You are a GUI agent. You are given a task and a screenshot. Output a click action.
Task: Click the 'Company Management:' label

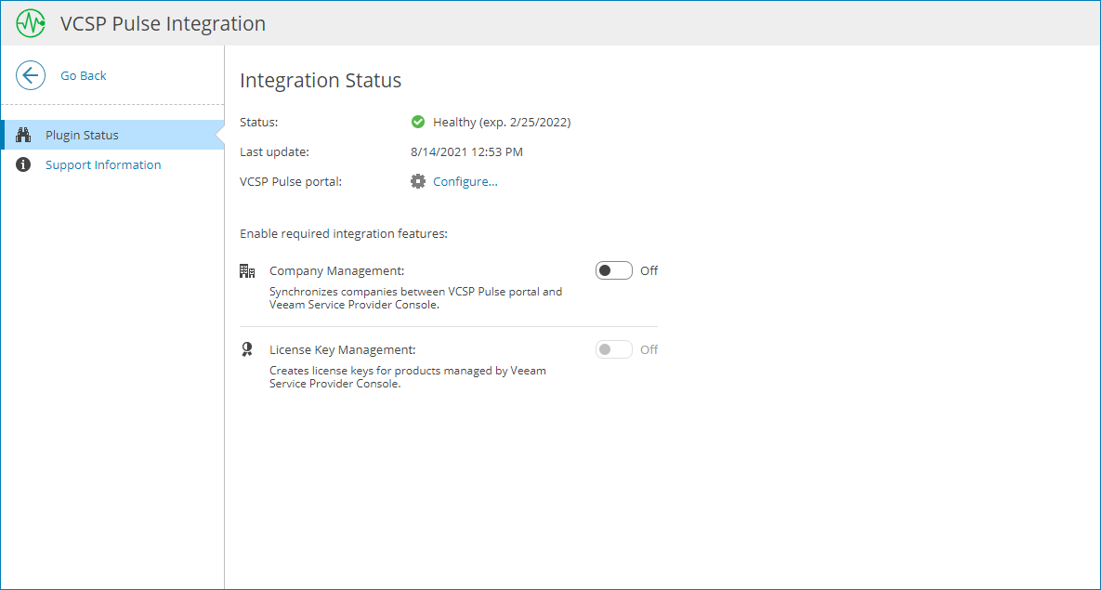337,271
